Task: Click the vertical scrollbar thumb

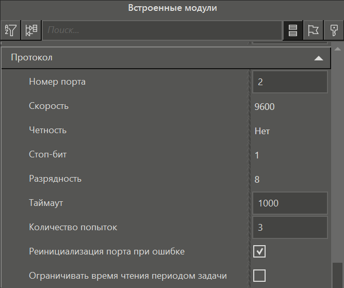Action: [337, 275]
